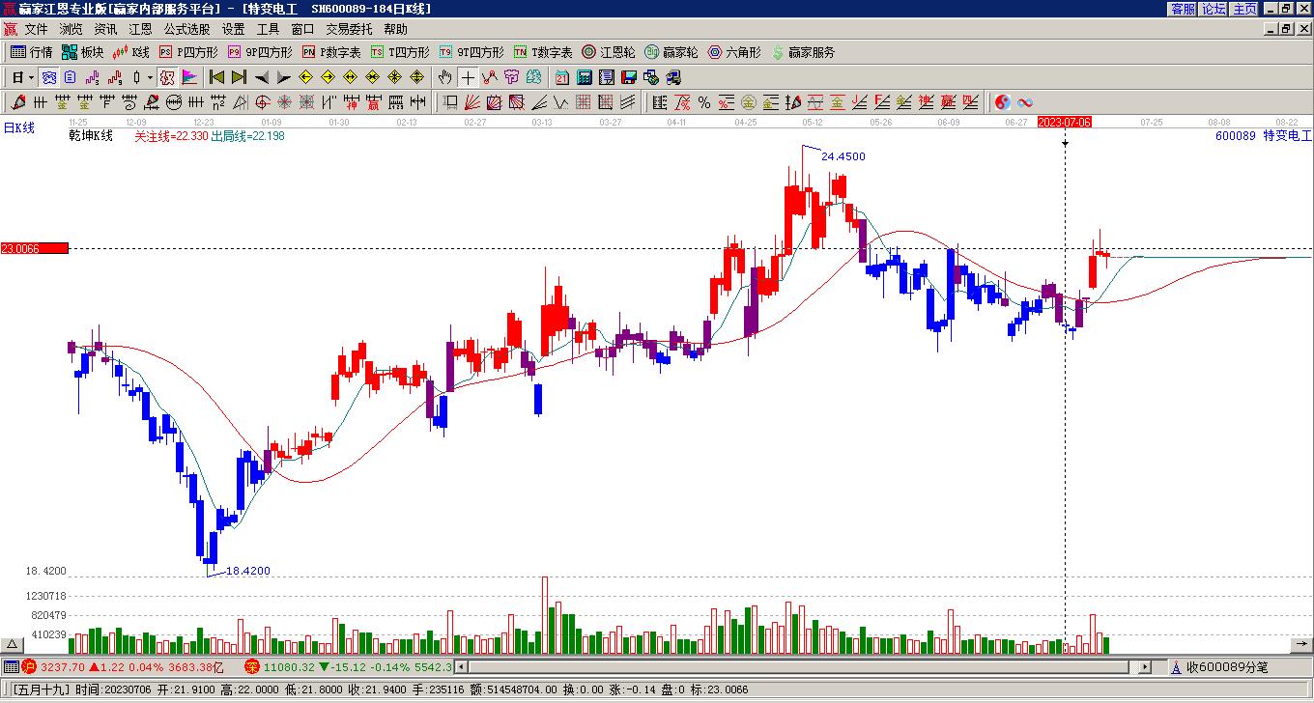Click the save floppy disk icon
Image resolution: width=1314 pixels, height=703 pixels.
[629, 77]
